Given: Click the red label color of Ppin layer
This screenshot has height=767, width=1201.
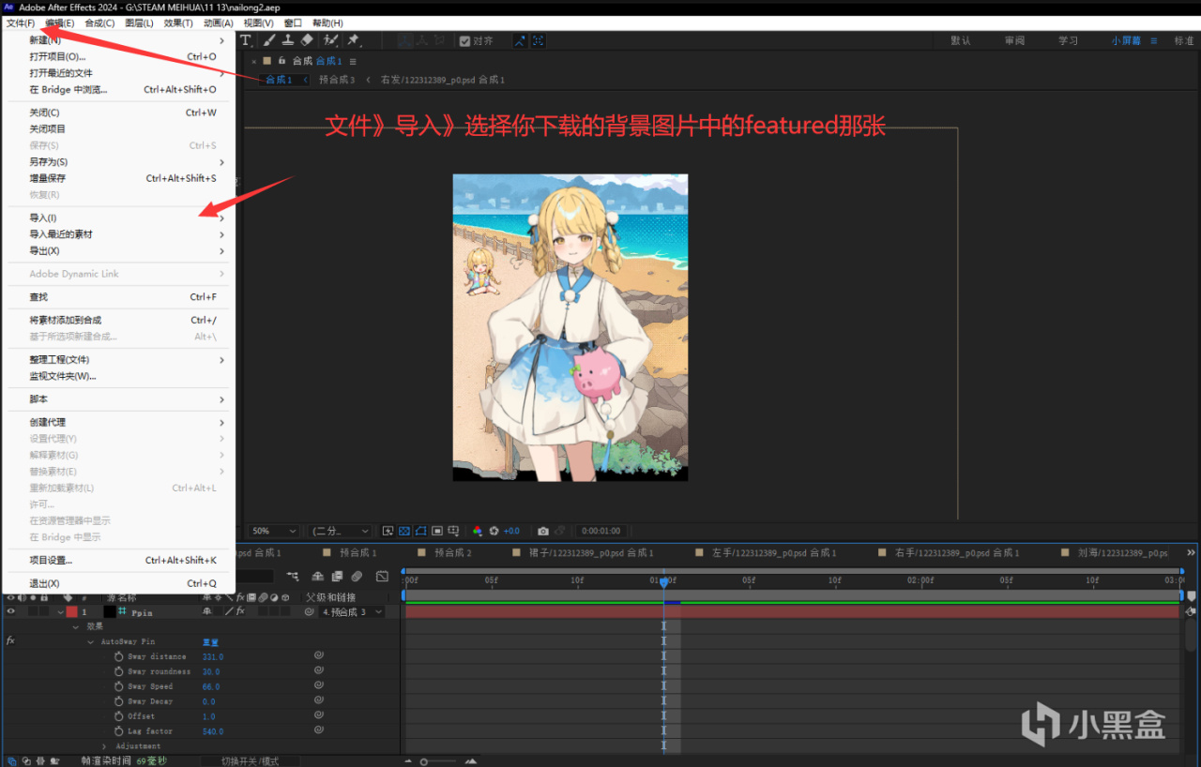Looking at the screenshot, I should click(72, 612).
